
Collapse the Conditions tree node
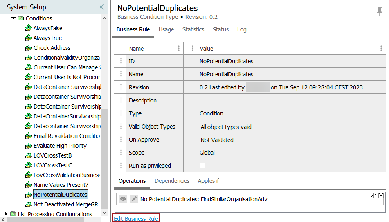coord(13,18)
